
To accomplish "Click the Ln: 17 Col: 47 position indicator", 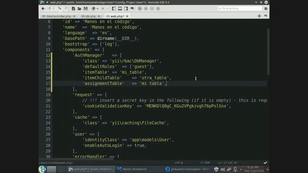I will coord(228,163).
